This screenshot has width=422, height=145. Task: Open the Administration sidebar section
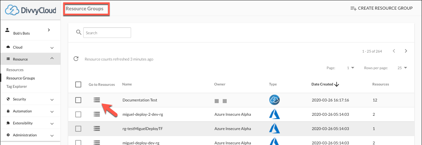(30, 135)
